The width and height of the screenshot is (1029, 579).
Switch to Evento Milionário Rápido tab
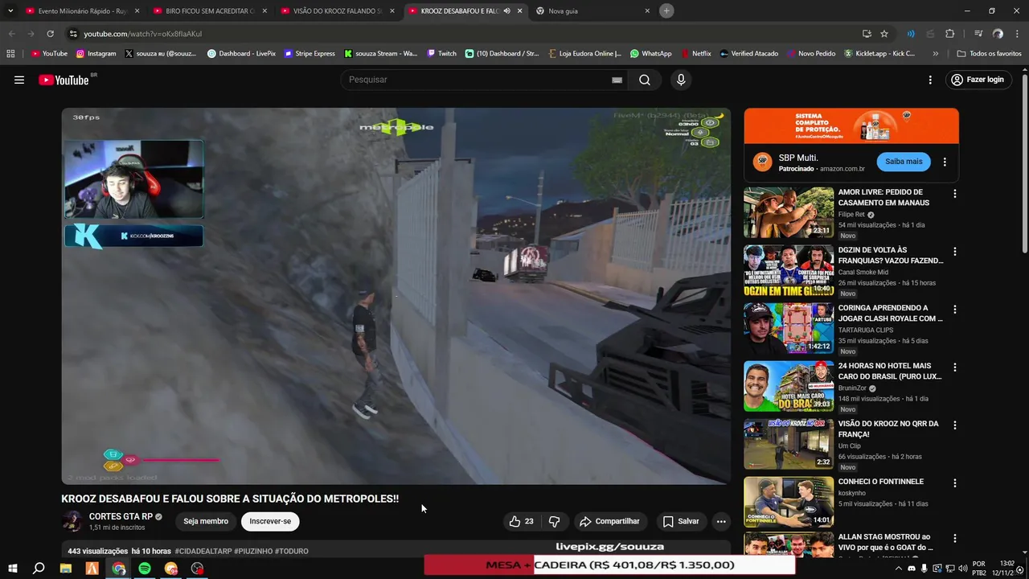(x=83, y=11)
